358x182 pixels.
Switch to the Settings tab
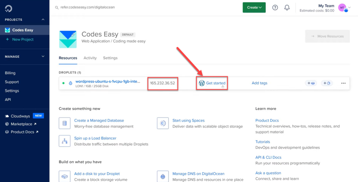click(110, 58)
